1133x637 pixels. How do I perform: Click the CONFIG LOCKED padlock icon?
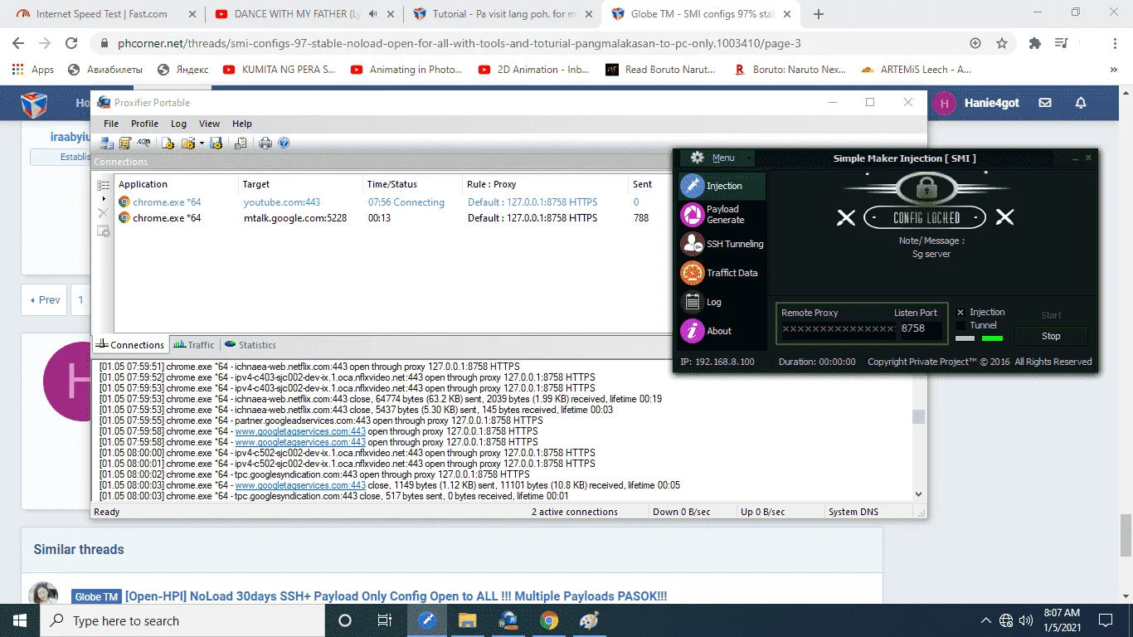click(926, 189)
